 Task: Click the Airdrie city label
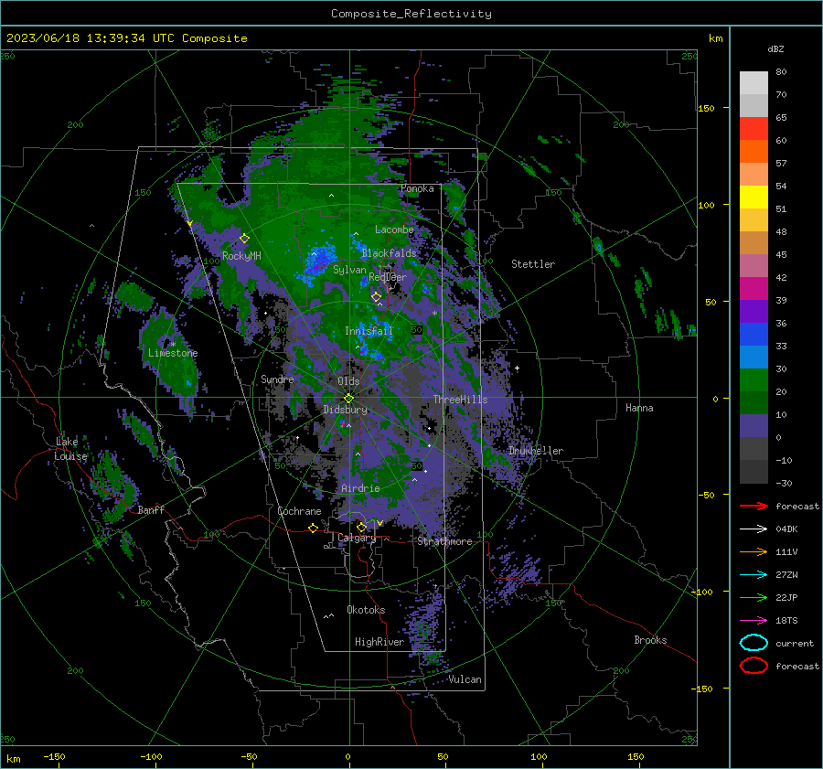[360, 488]
